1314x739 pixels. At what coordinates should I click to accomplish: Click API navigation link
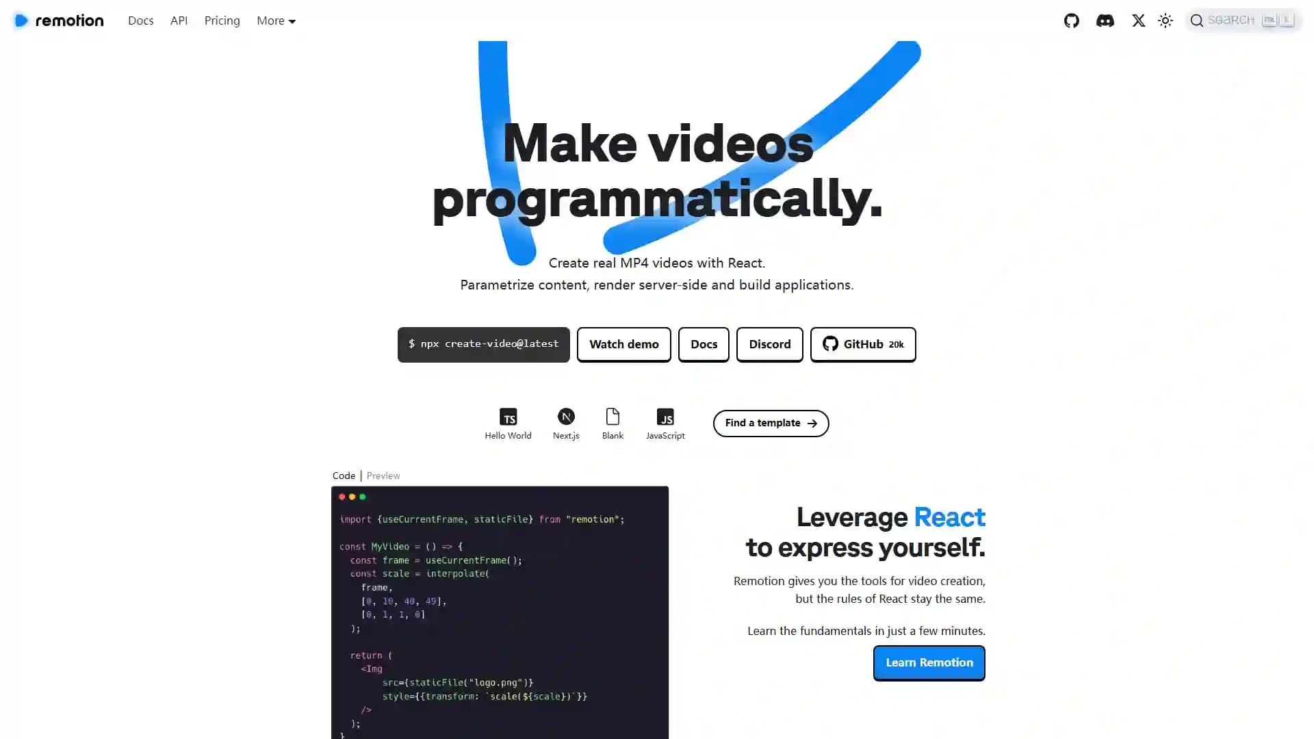pyautogui.click(x=179, y=20)
